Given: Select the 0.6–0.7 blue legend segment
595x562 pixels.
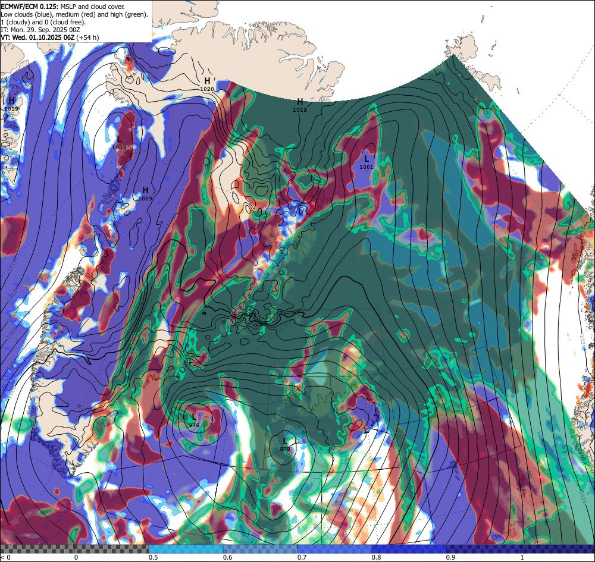Looking at the screenshot, I should (261, 549).
